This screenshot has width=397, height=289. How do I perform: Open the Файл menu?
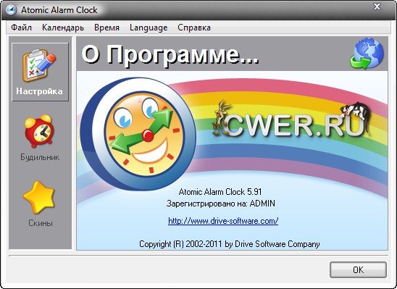click(21, 28)
